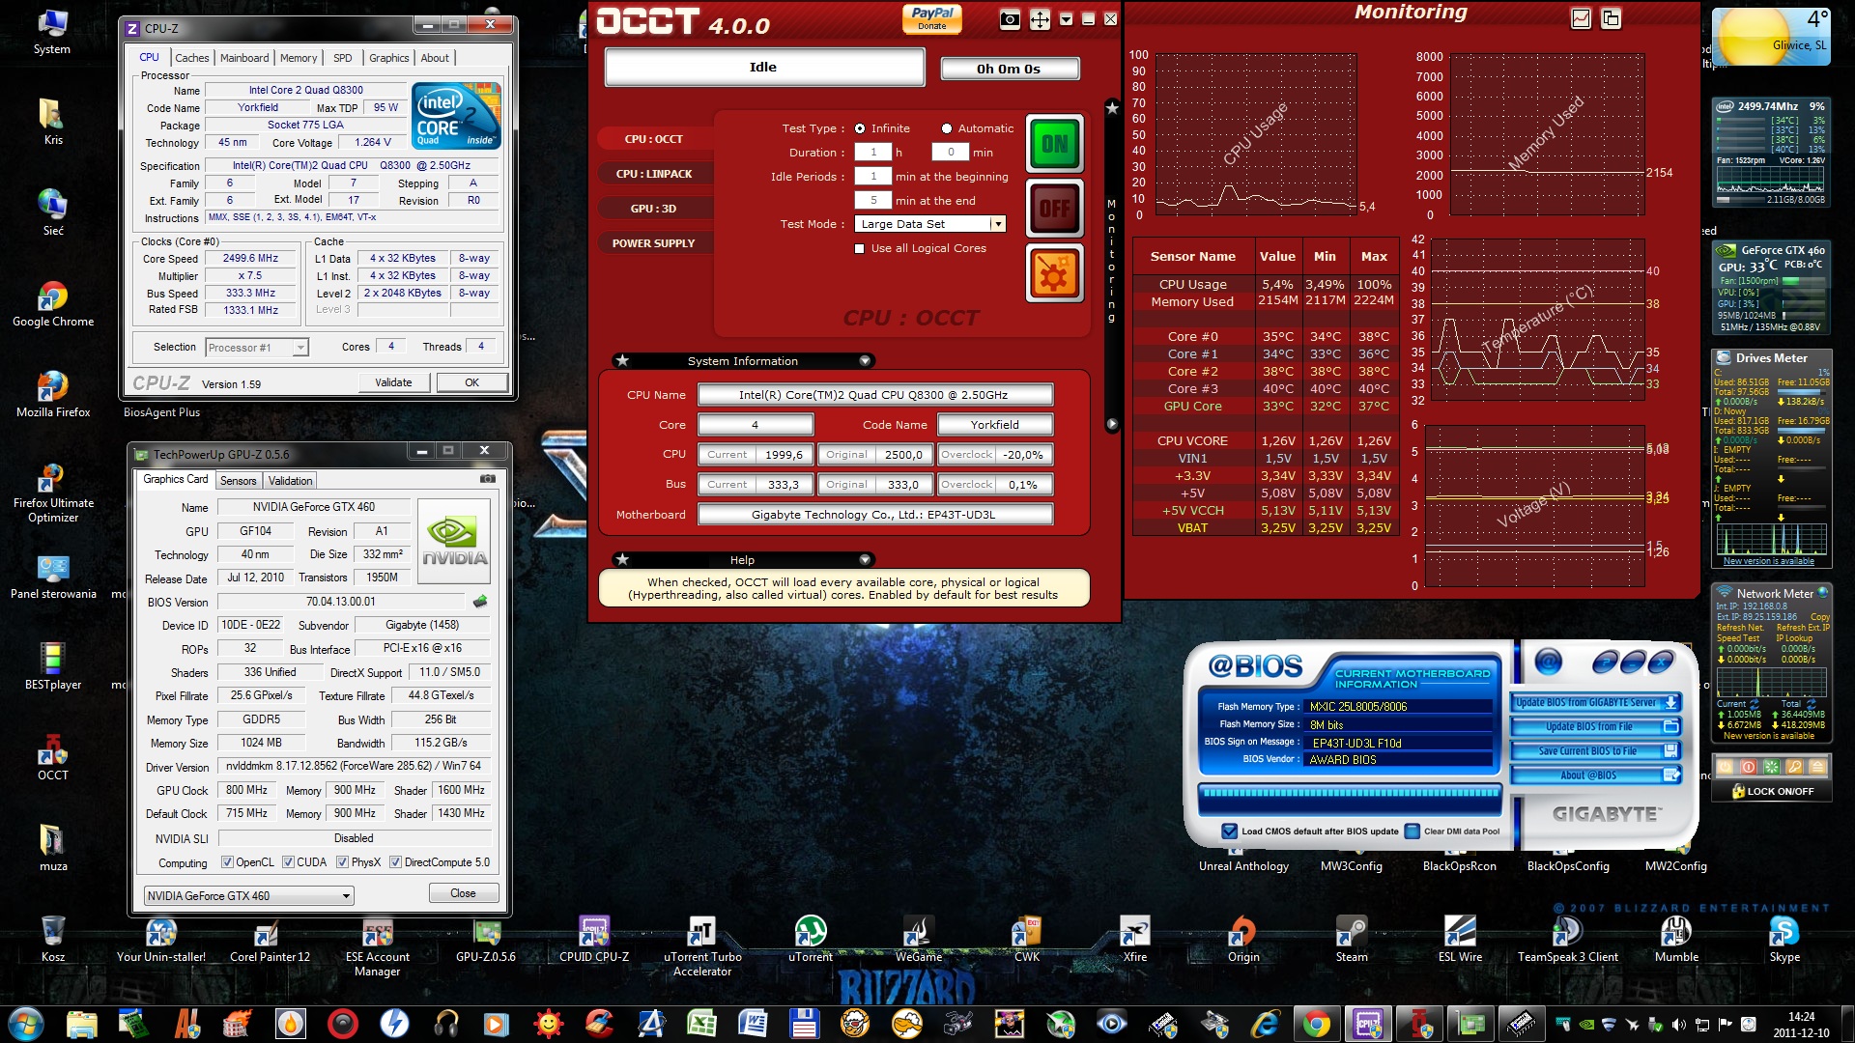The height and width of the screenshot is (1043, 1855).
Task: Take a screenshot with OCCT camera icon
Action: (x=1010, y=19)
